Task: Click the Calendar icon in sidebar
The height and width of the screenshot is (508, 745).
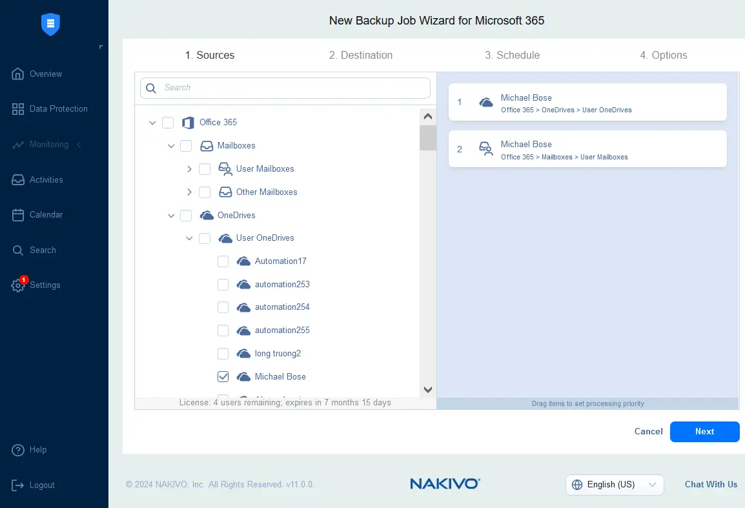Action: click(x=17, y=215)
